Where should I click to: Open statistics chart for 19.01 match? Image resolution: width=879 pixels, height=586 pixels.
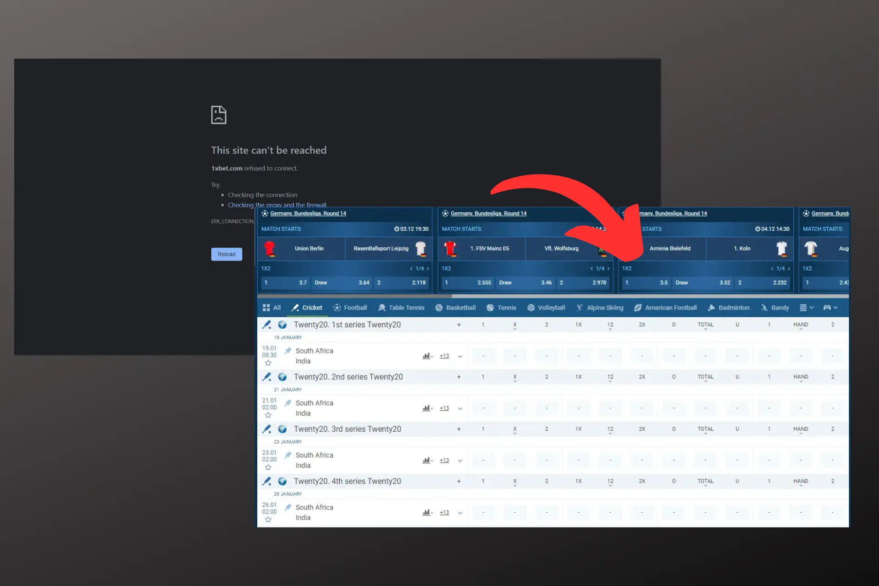pos(427,356)
